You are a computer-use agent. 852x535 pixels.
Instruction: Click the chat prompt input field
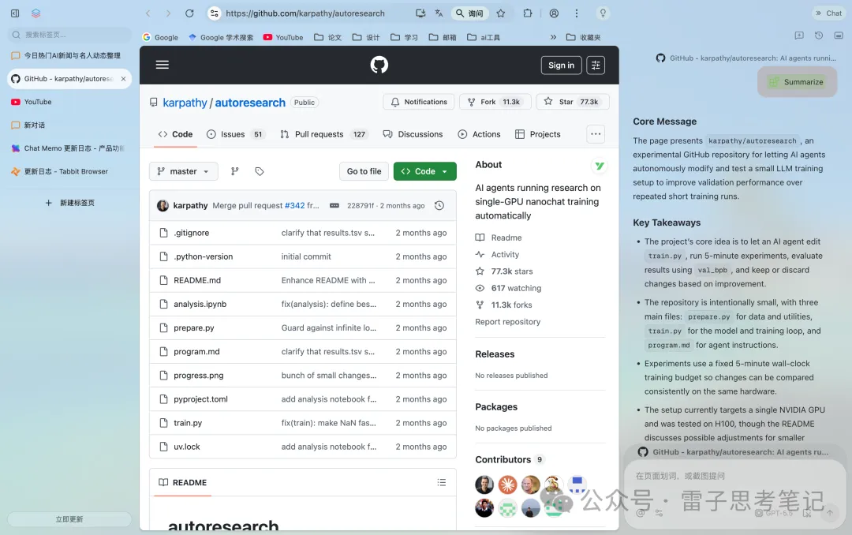point(734,476)
